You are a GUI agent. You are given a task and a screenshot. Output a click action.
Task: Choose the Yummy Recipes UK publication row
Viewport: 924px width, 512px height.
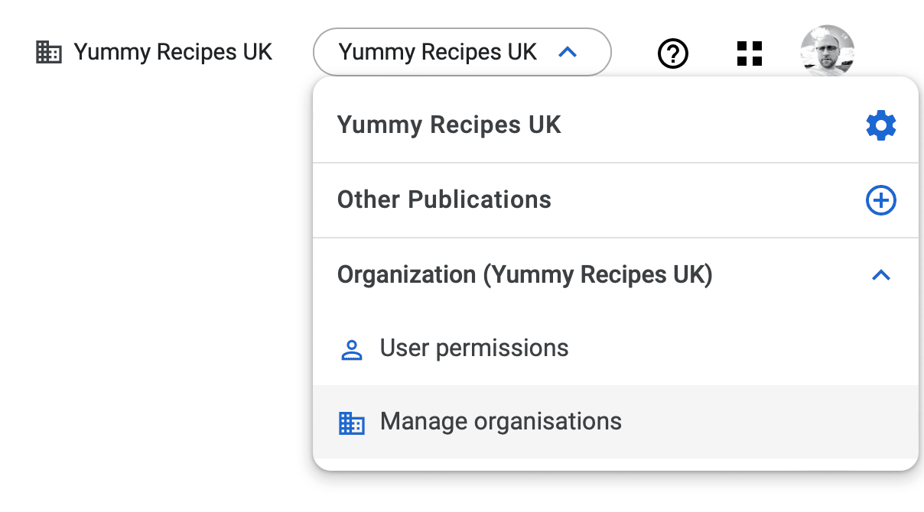[x=616, y=125]
